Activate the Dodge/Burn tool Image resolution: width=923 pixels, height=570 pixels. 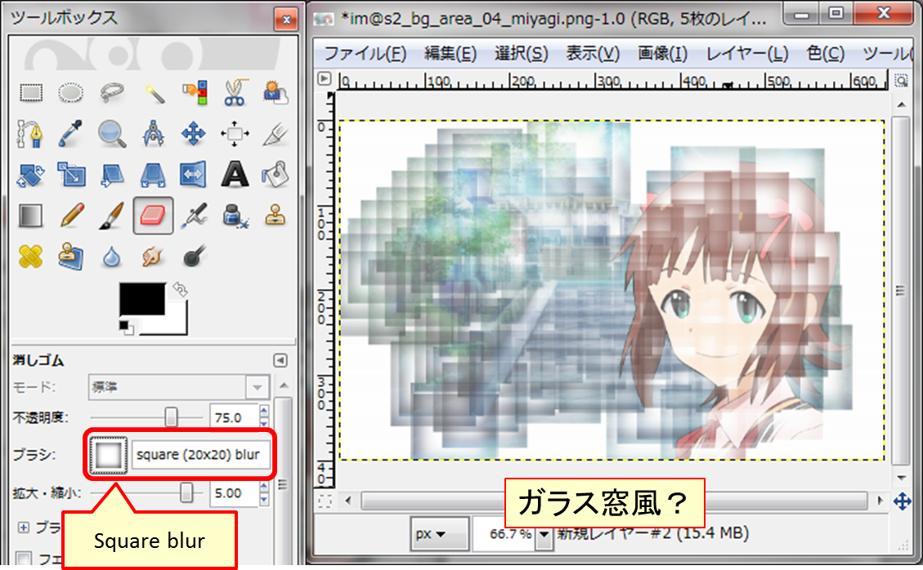tap(195, 256)
